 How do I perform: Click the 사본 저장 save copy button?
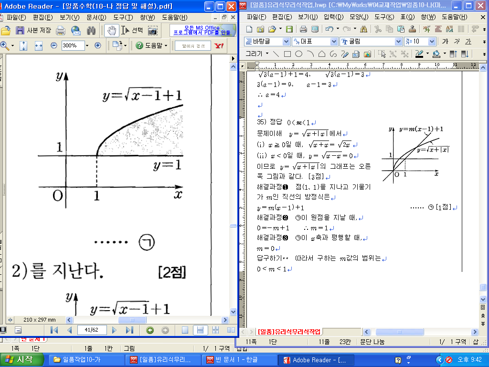pyautogui.click(x=33, y=31)
